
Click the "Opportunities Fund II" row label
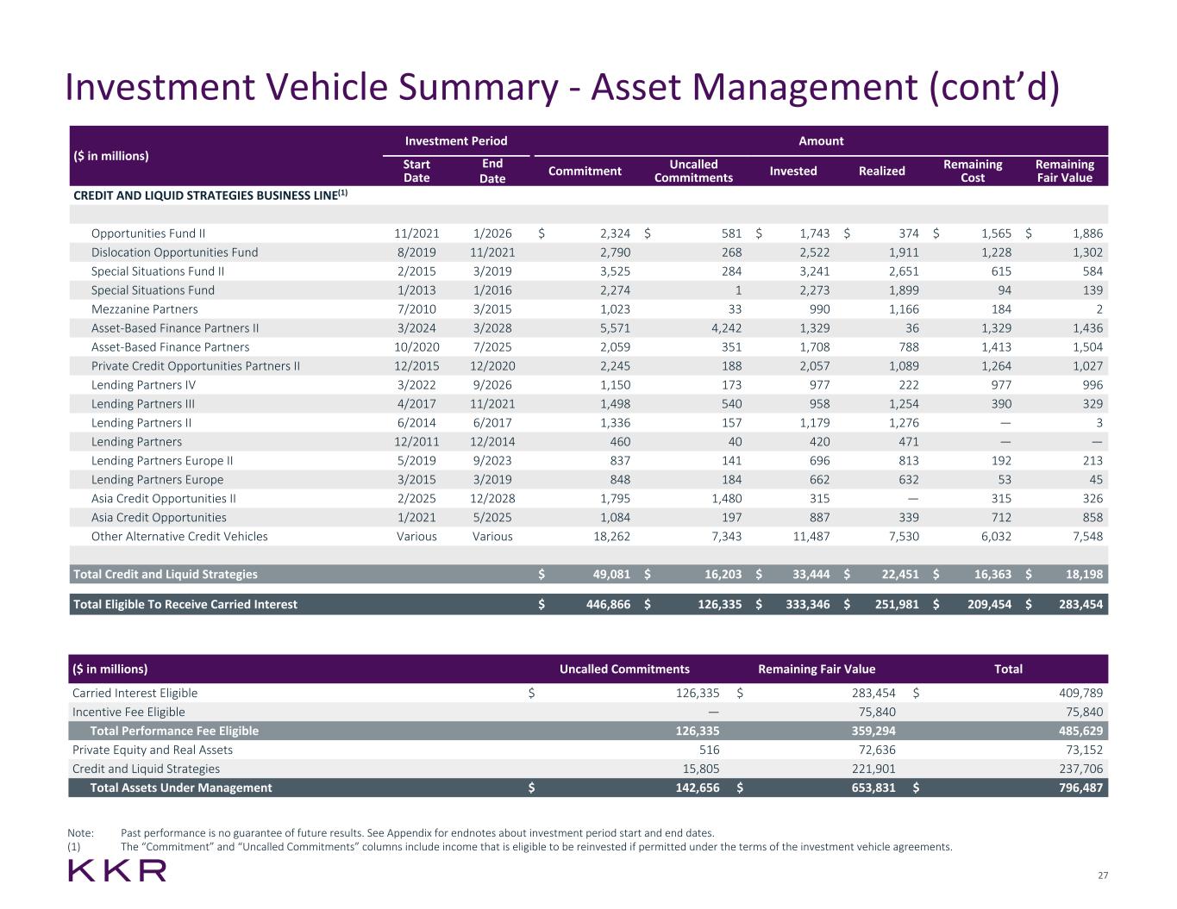point(148,233)
